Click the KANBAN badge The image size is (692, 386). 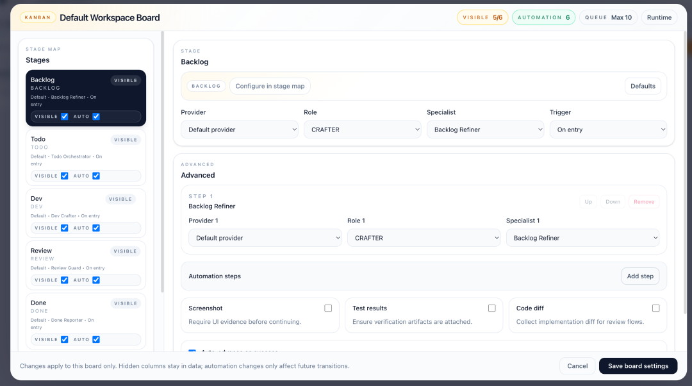point(38,17)
